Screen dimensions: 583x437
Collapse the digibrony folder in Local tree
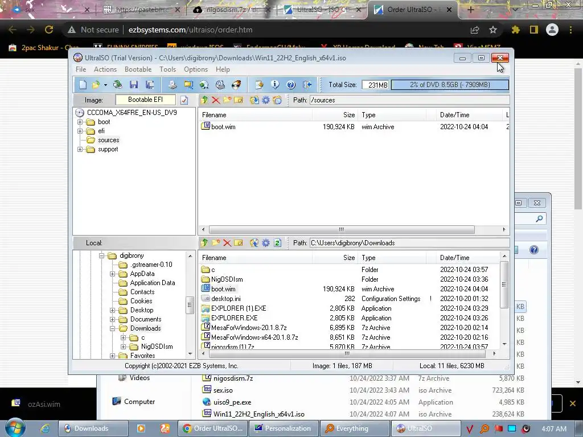101,255
